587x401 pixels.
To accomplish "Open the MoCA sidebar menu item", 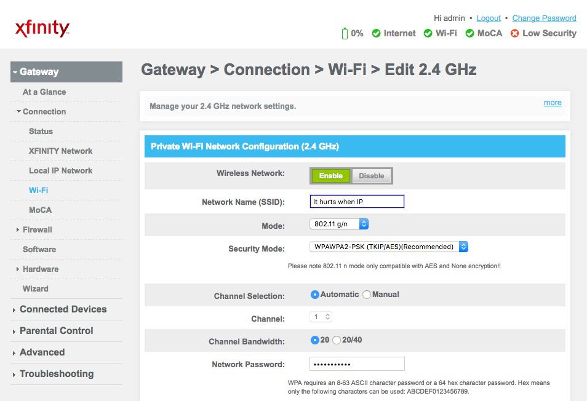I will pos(40,210).
